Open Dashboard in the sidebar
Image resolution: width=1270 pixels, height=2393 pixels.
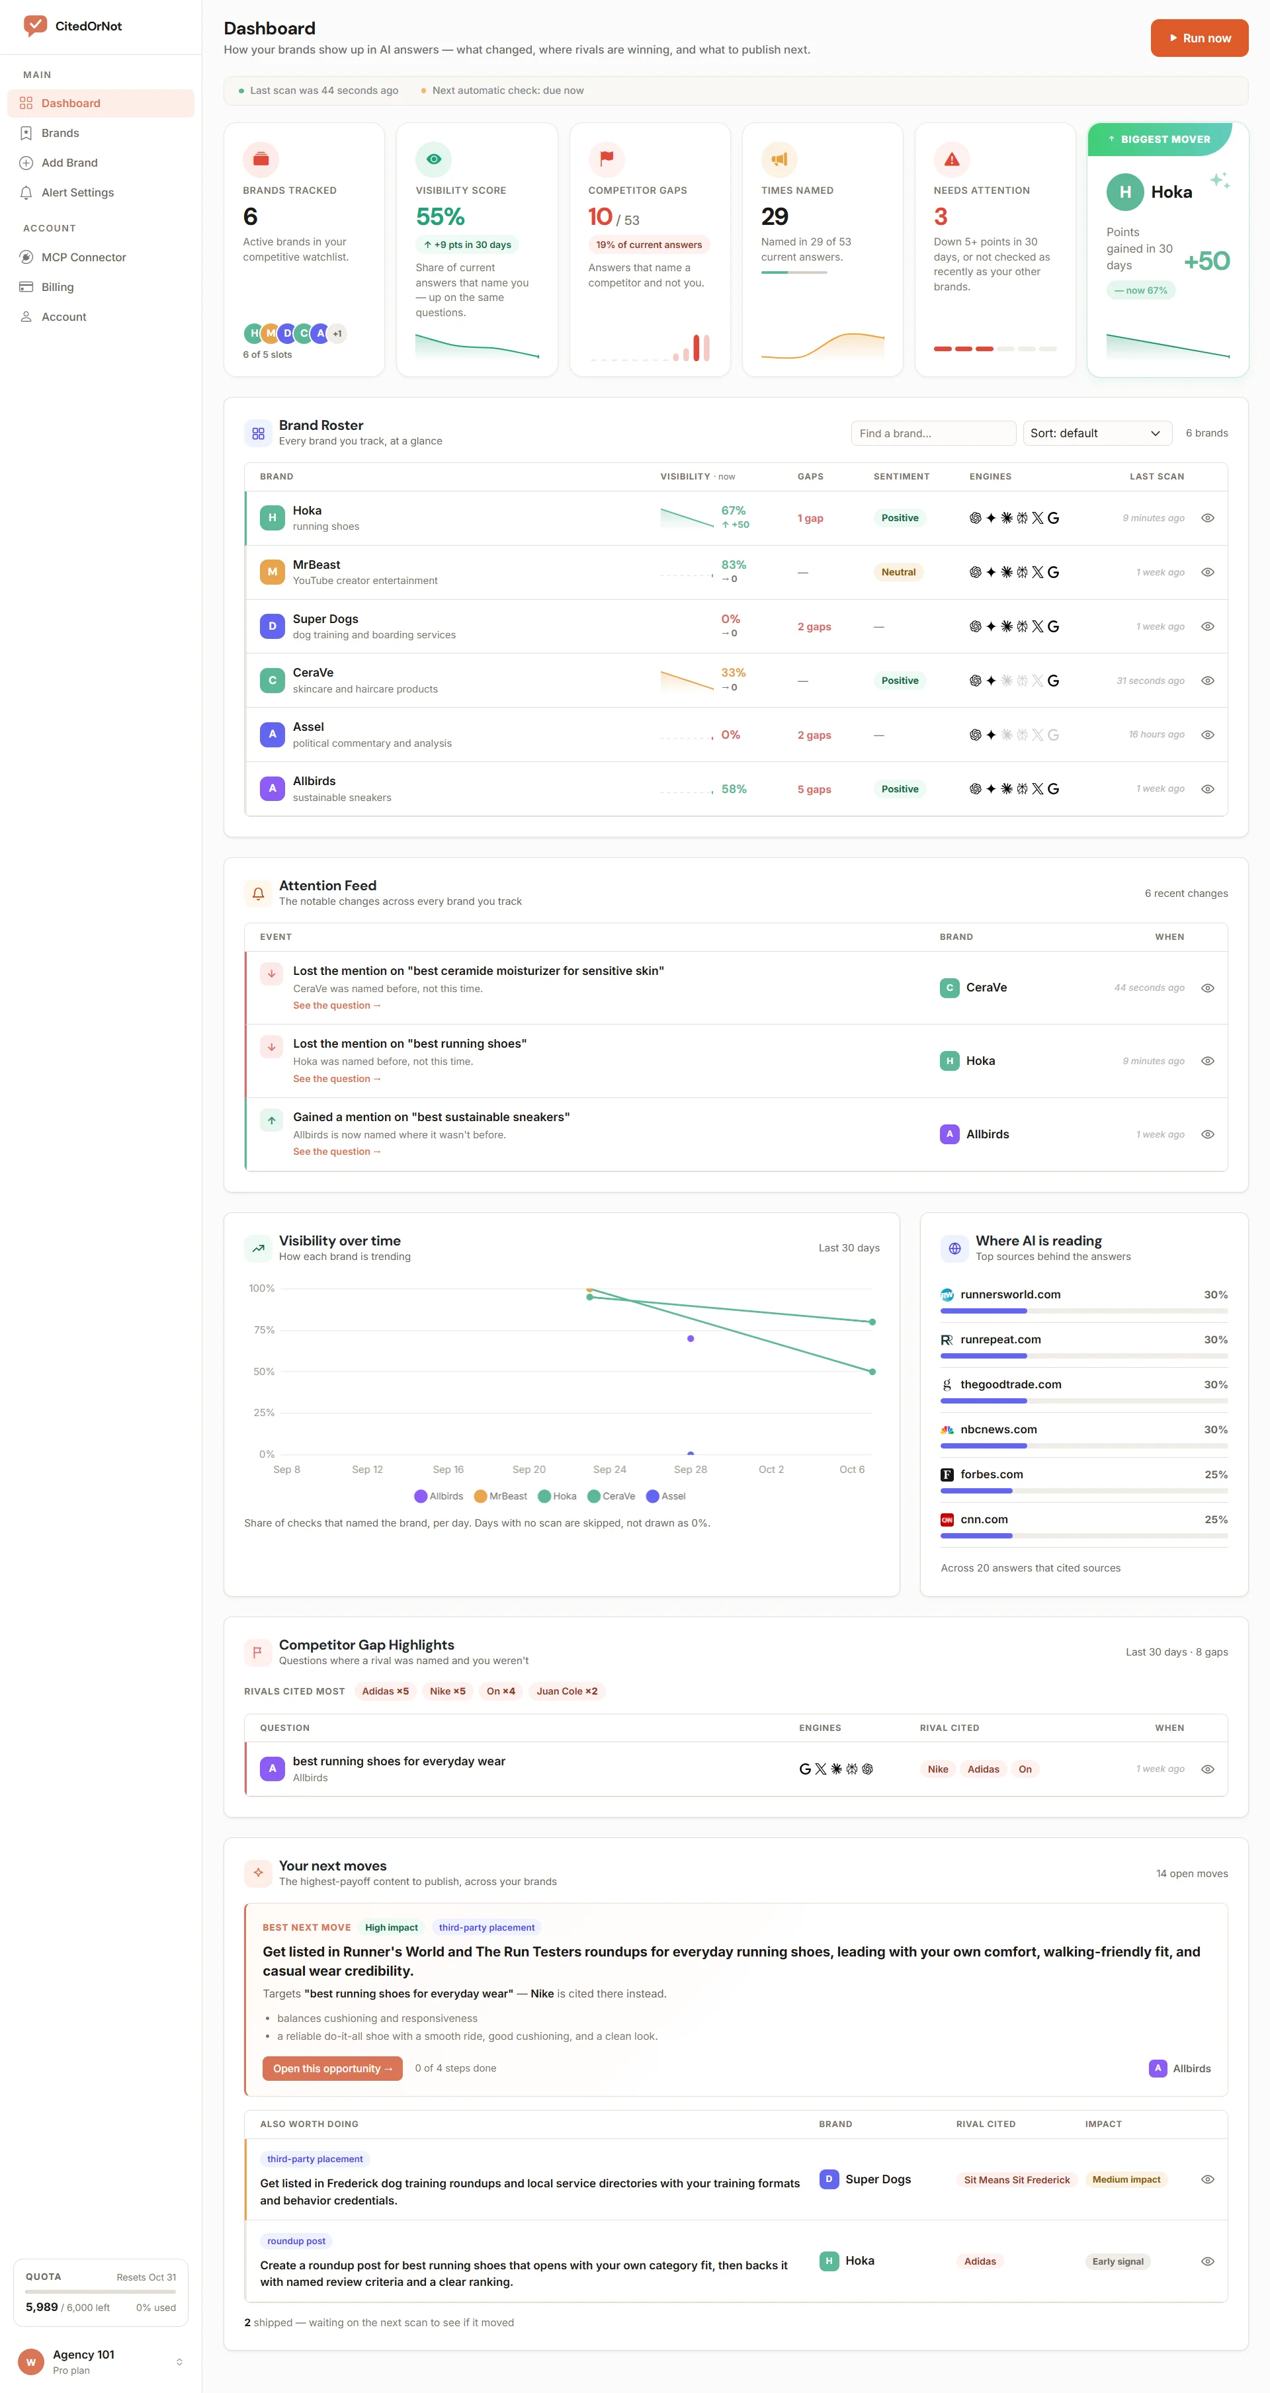(101, 103)
